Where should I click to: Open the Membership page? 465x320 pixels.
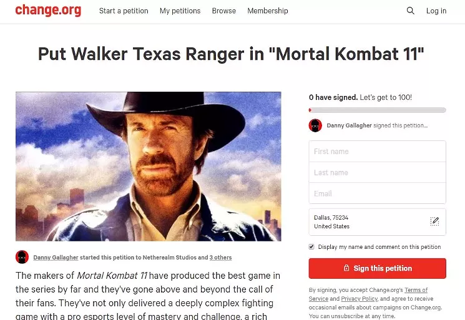pos(268,11)
